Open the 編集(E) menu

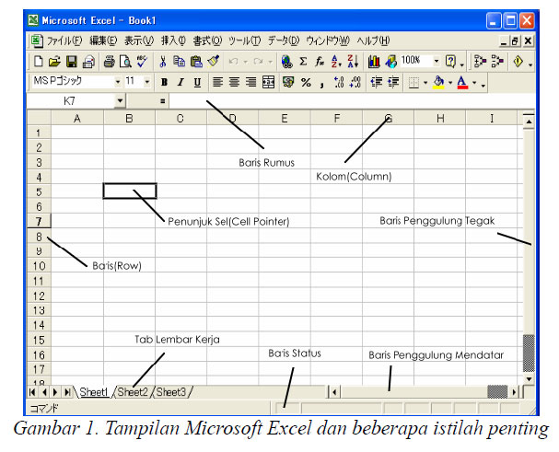[x=103, y=41]
